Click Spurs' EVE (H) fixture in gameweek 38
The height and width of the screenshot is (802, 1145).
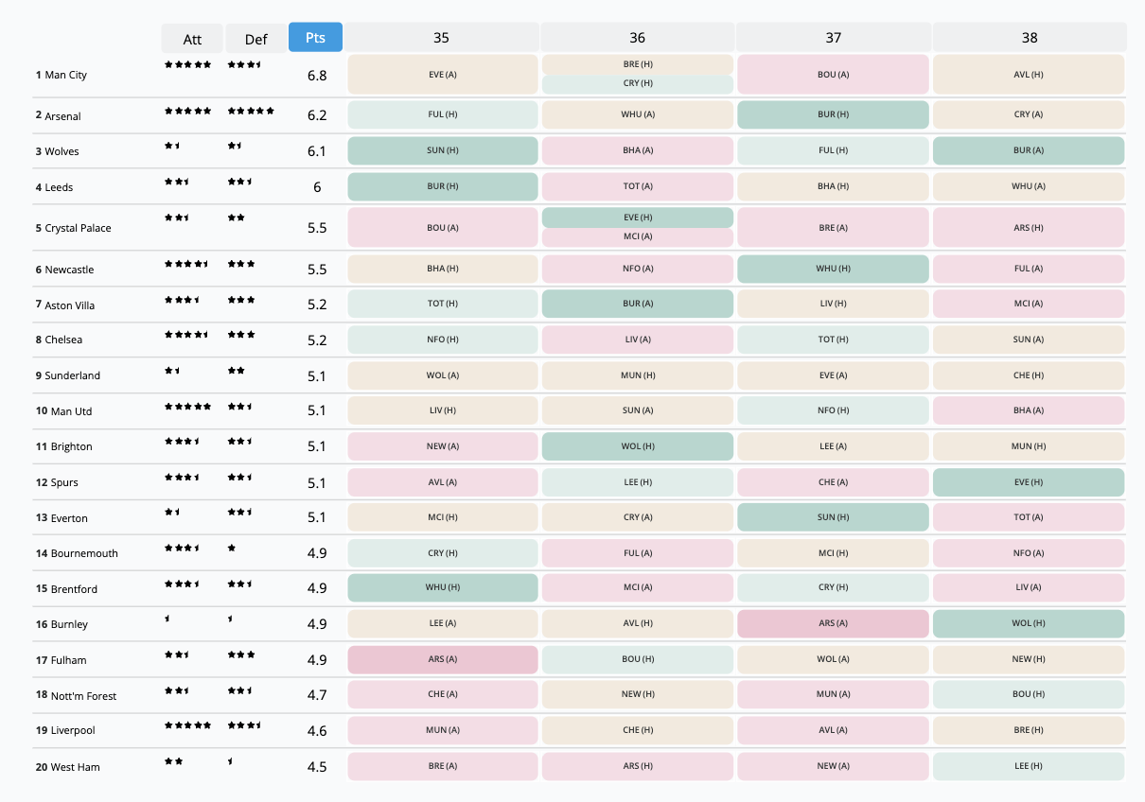point(1029,482)
